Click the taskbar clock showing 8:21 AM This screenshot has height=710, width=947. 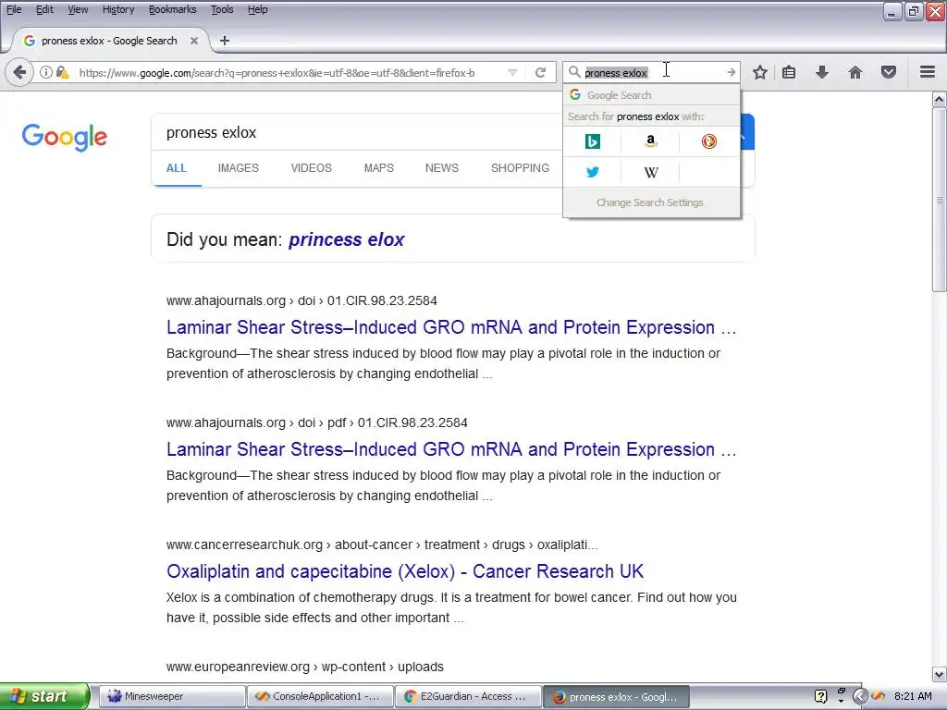pyautogui.click(x=913, y=696)
